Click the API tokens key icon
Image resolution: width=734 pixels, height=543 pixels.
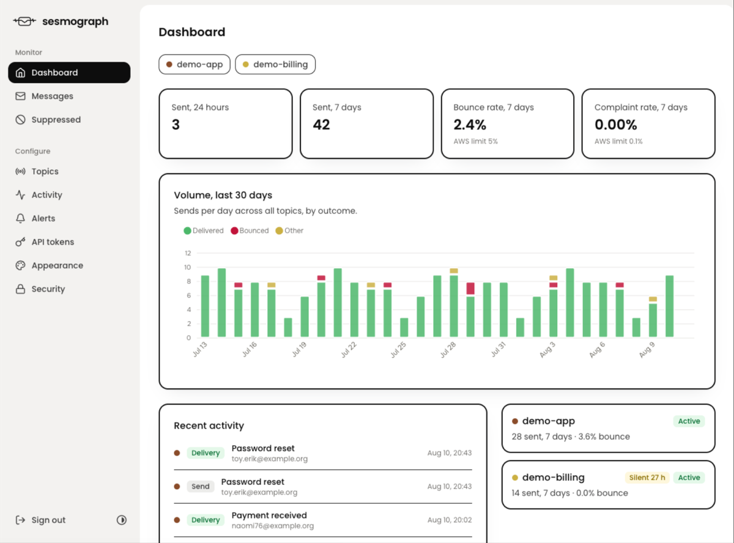pyautogui.click(x=20, y=242)
